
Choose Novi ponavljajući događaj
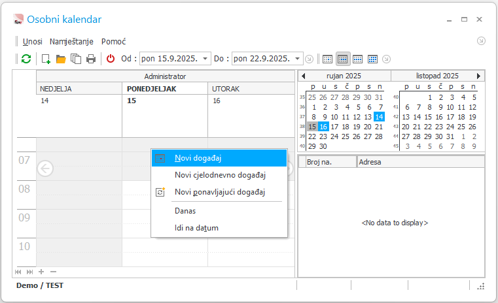coord(219,192)
